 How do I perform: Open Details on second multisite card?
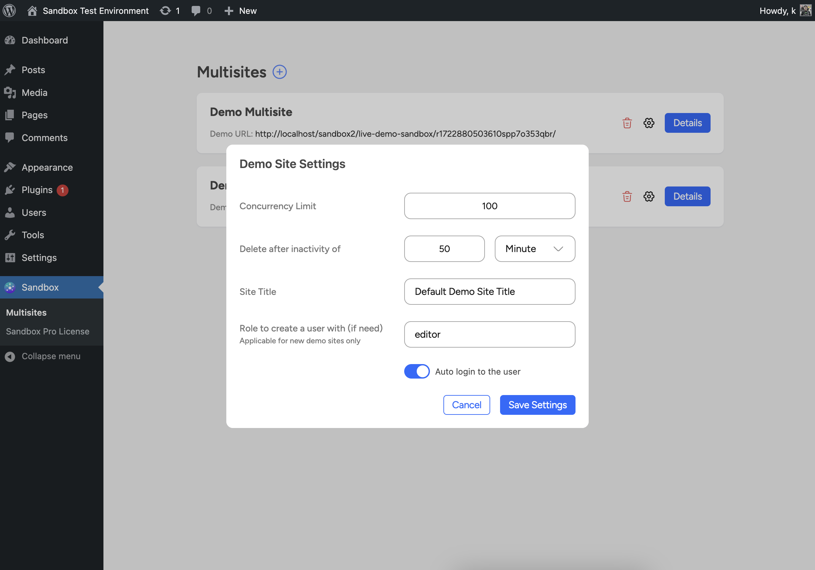687,197
